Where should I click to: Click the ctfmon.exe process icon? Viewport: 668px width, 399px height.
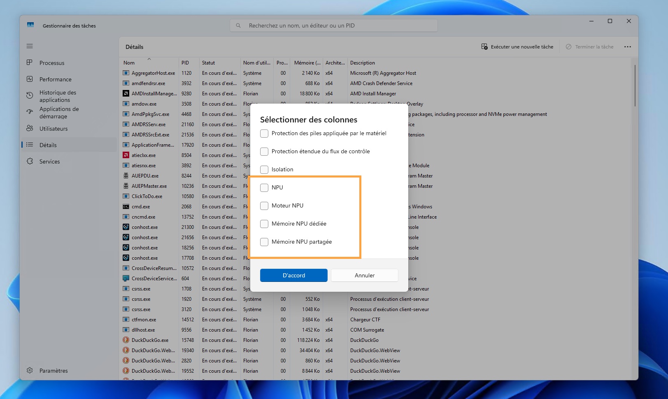126,319
